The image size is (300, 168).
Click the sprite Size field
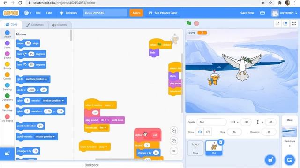point(234,132)
